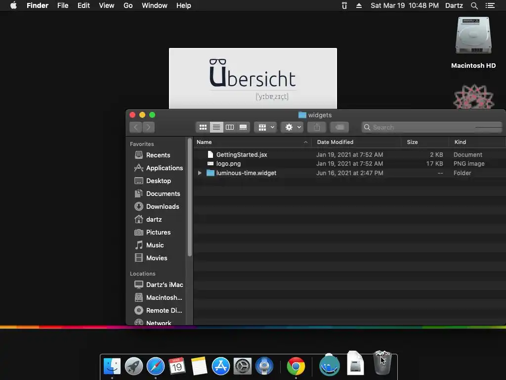This screenshot has width=506, height=380.
Task: Open Recents in the sidebar
Action: click(158, 155)
